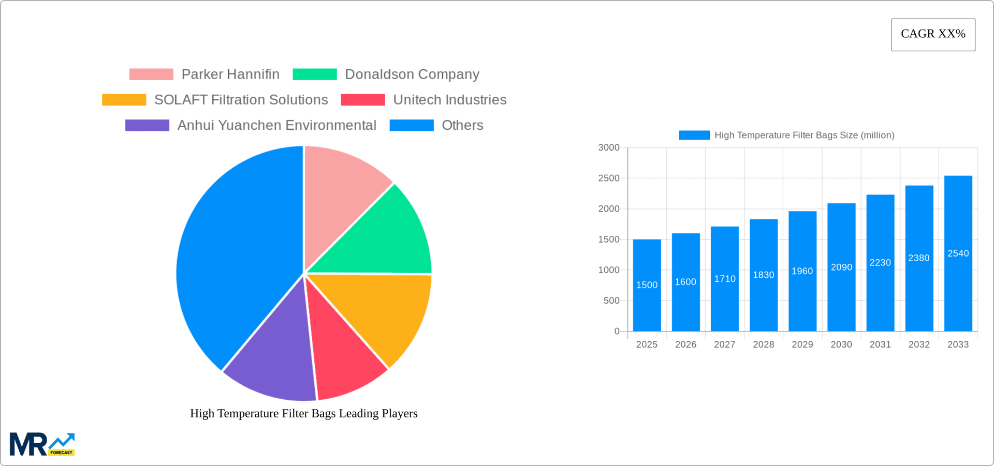Click the Donaldson Company green legend marker
The image size is (994, 466).
coord(315,74)
